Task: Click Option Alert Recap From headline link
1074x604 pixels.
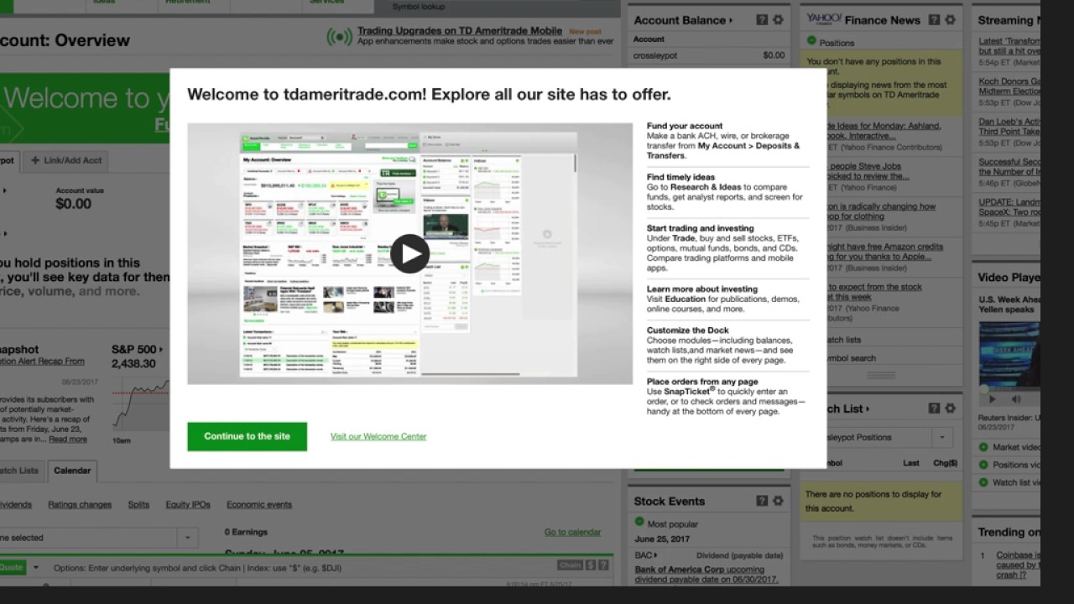Action: coord(42,362)
